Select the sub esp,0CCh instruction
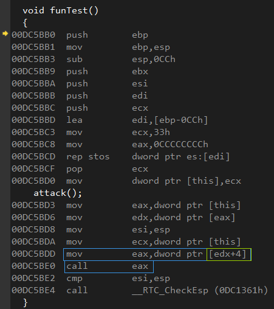 click(121, 60)
